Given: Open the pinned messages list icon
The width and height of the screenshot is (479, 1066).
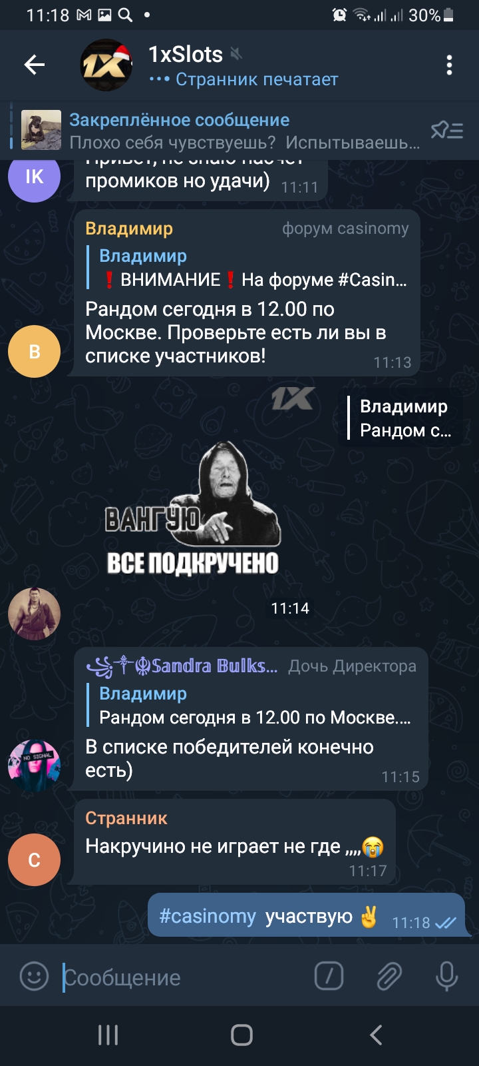Looking at the screenshot, I should (x=446, y=130).
